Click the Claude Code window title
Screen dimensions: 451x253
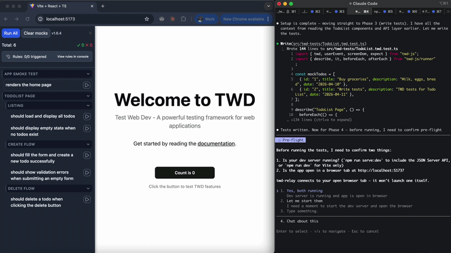(x=363, y=3)
